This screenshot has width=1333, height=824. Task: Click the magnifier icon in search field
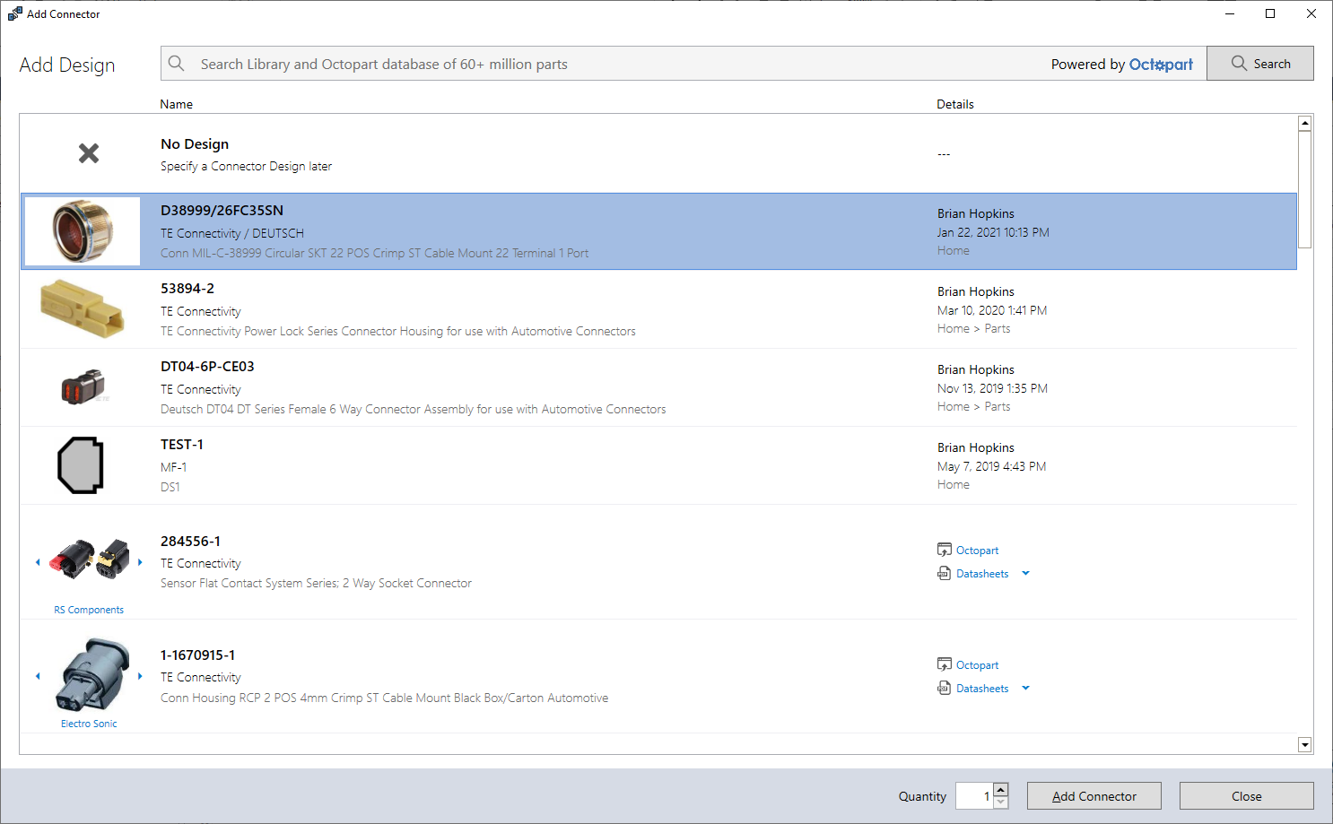pyautogui.click(x=177, y=64)
